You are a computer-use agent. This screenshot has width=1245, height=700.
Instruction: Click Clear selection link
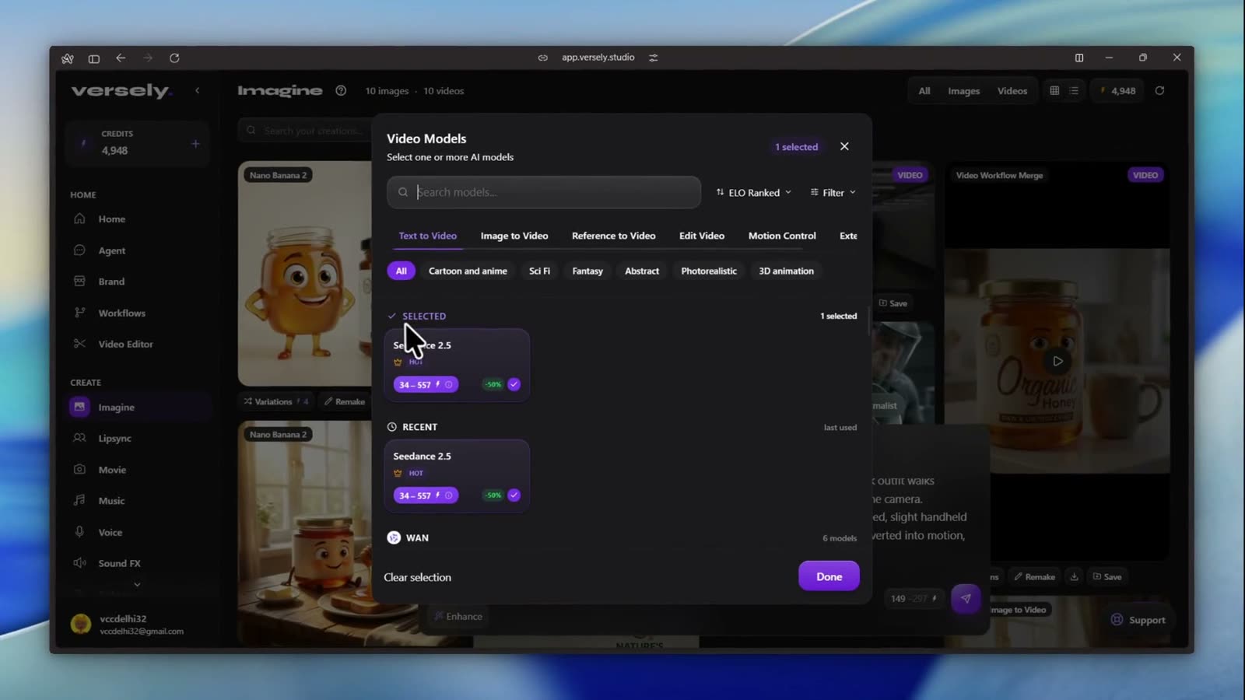point(417,577)
